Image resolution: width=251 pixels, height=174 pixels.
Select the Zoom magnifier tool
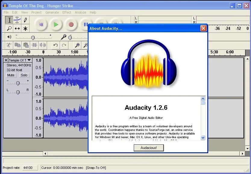tap(9, 29)
